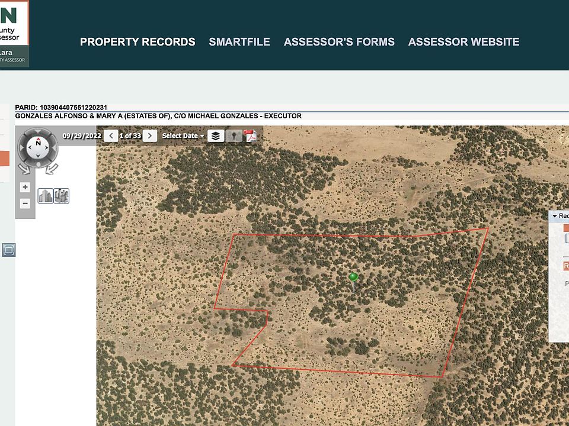569x426 pixels.
Task: Zoom out with the minus button
Action: click(x=25, y=203)
